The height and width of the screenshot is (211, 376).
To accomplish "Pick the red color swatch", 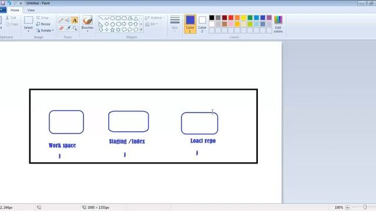I will click(231, 18).
